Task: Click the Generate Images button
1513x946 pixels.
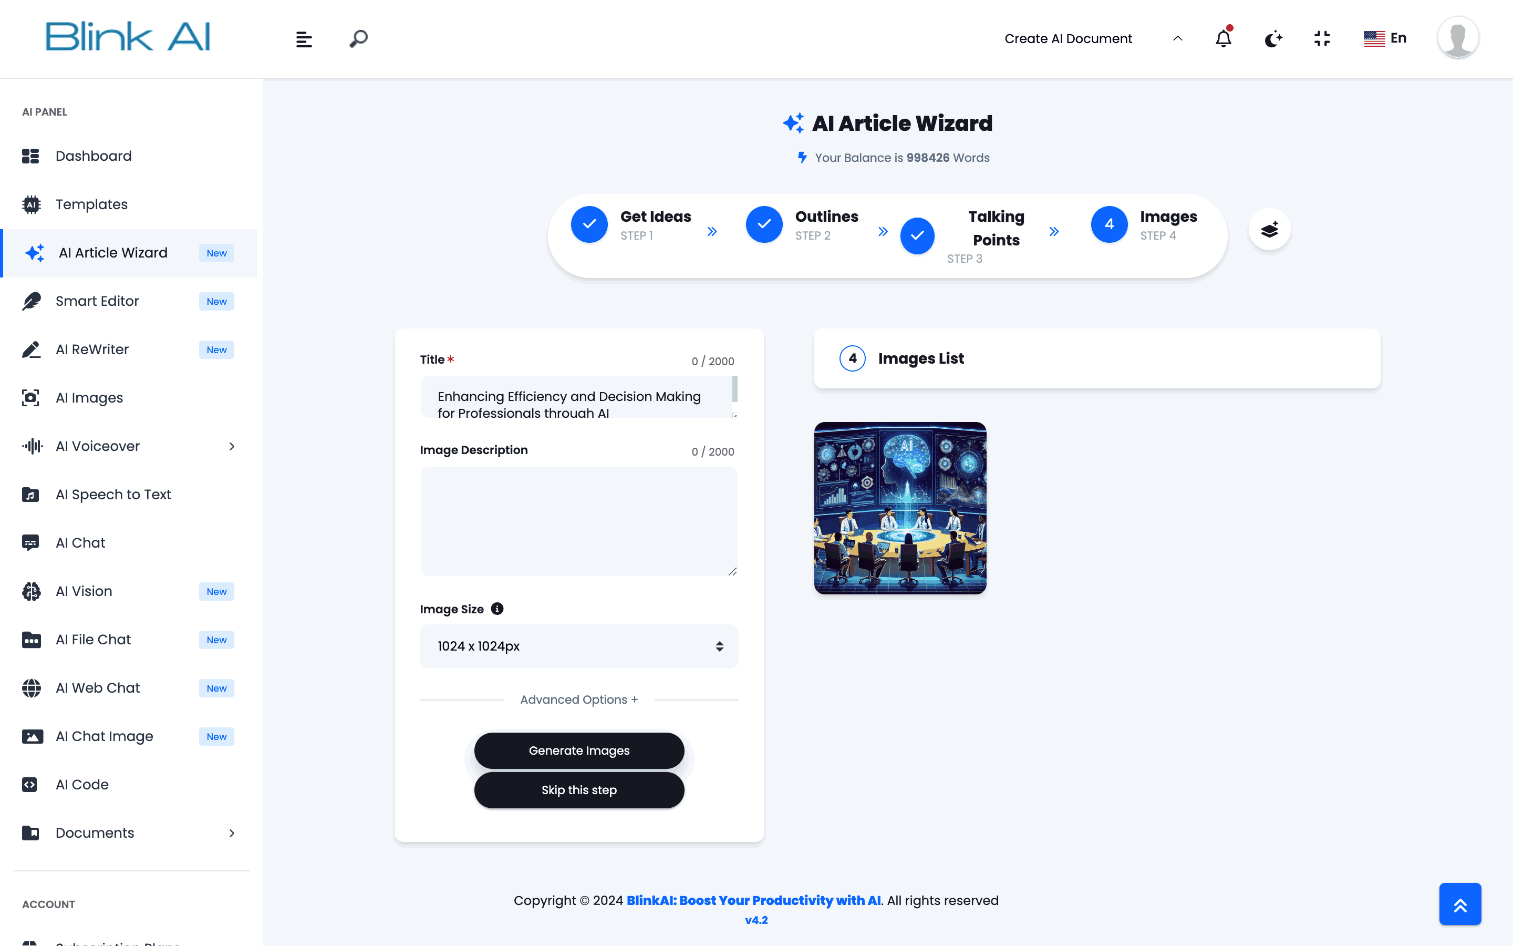Action: 579,750
